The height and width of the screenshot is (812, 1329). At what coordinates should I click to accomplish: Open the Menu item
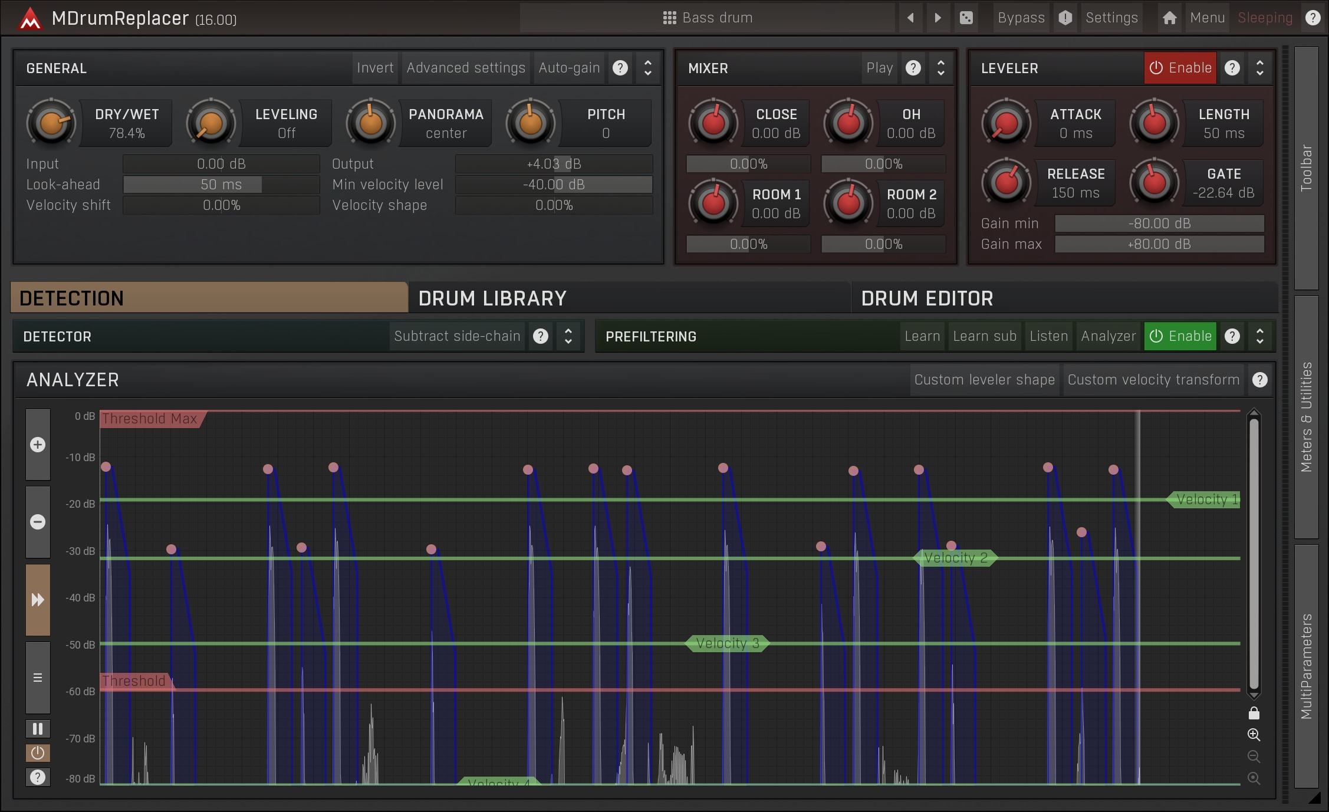1207,18
